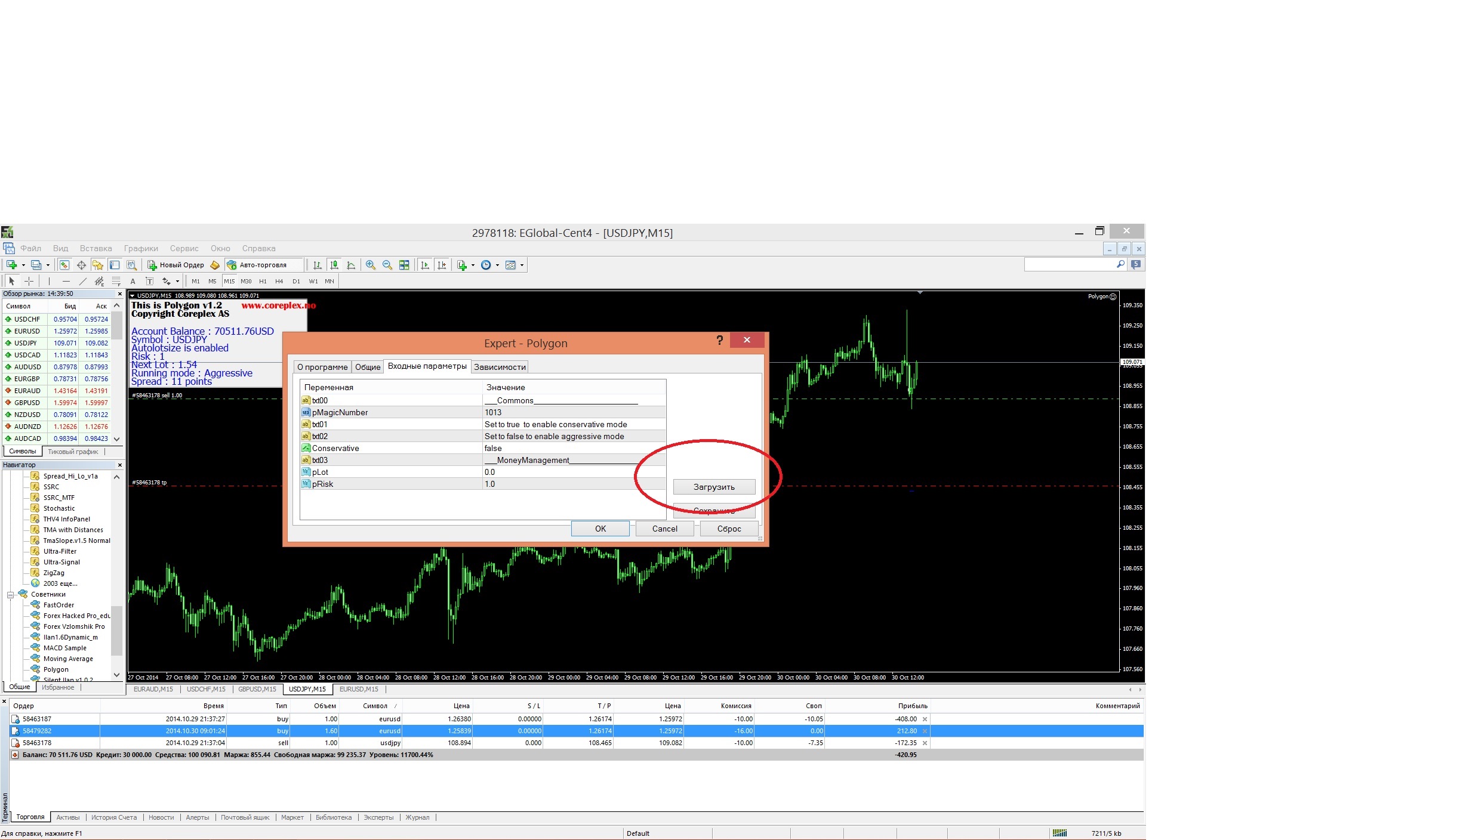Toggle the Data Window crosshair icon
Viewport: 1466px width, 840px height.
click(x=81, y=265)
